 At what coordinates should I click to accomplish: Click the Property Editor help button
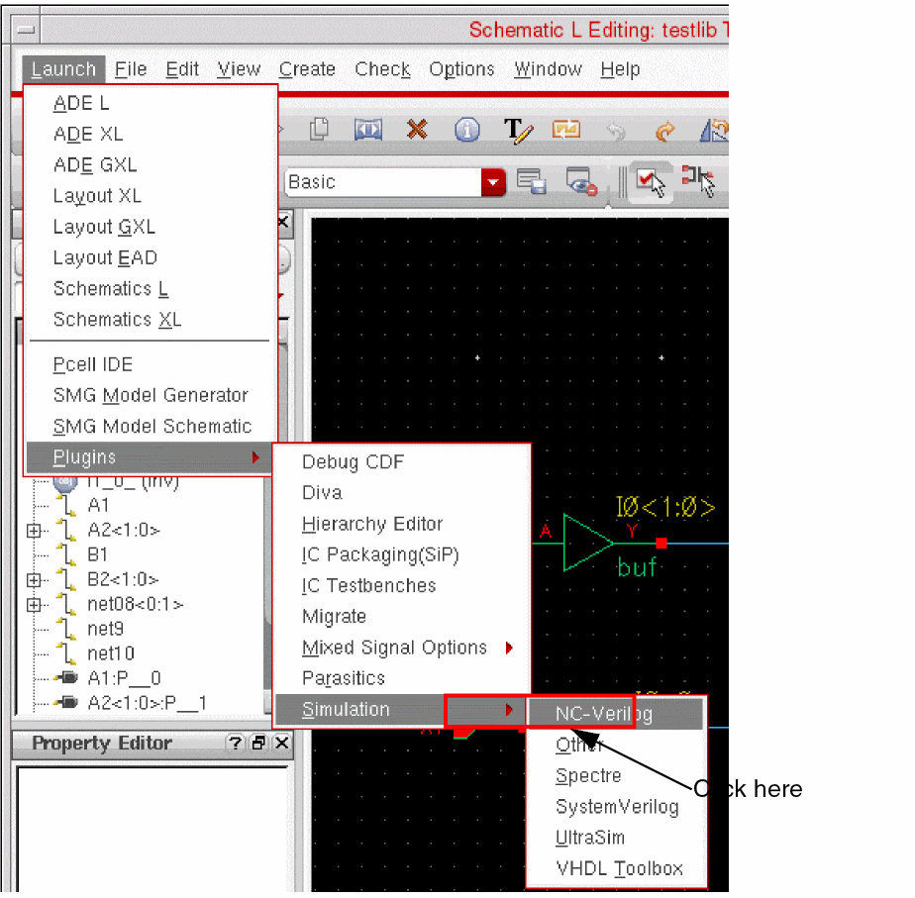[235, 744]
